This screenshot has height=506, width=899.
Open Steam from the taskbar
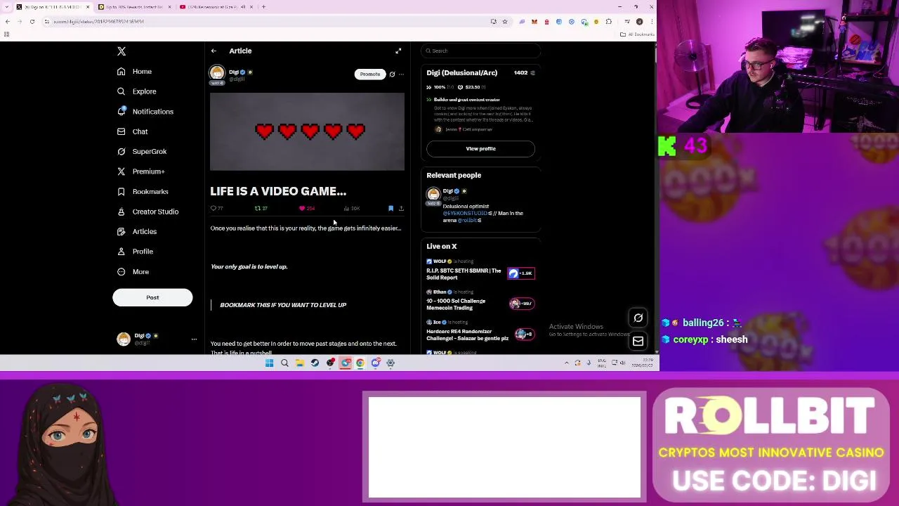(x=315, y=363)
